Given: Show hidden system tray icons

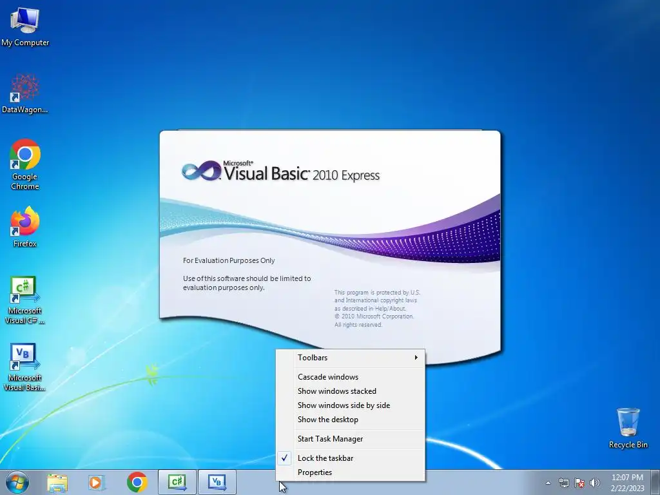Looking at the screenshot, I should point(548,483).
